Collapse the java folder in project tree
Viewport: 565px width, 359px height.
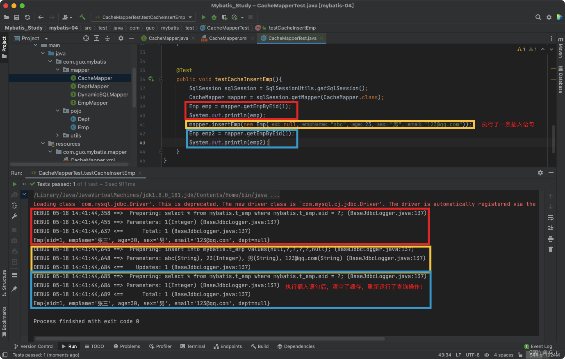point(43,53)
